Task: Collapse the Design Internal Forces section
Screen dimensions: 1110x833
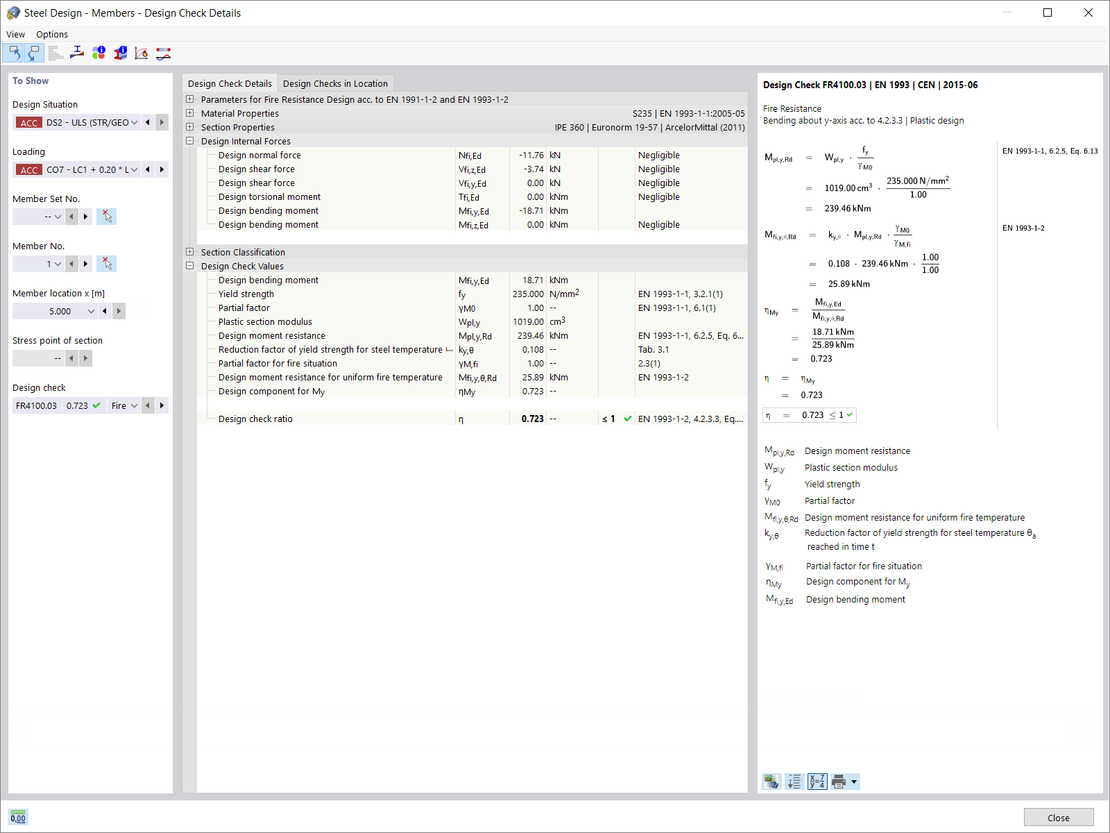Action: point(189,140)
